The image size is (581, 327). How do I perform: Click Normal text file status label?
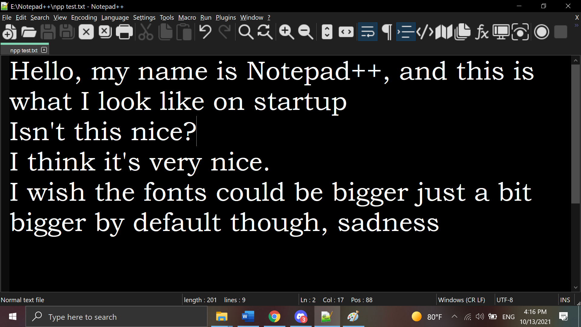pos(22,300)
